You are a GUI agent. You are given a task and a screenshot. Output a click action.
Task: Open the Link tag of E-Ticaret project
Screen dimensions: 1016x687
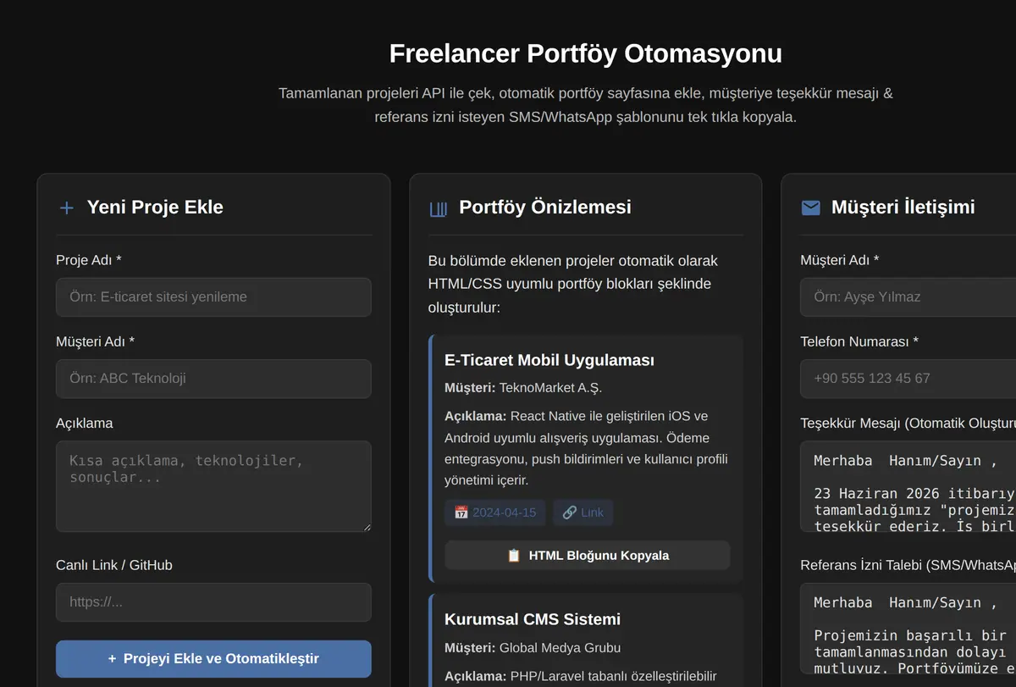[583, 512]
